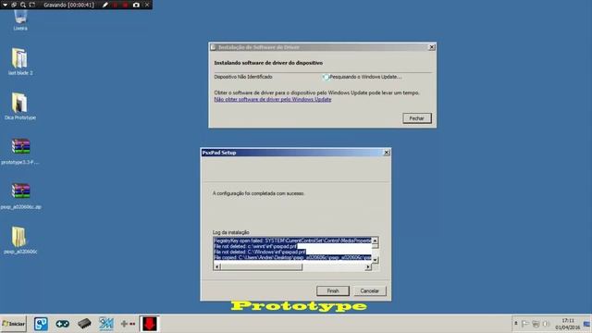
Task: Open the red down-arrow taskbar app
Action: pyautogui.click(x=150, y=324)
